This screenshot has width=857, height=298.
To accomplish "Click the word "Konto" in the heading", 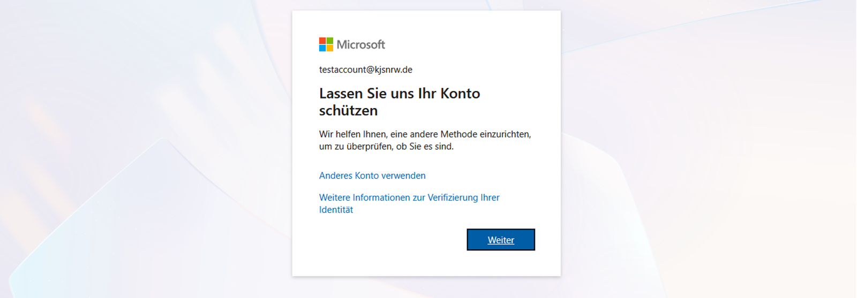I will [x=460, y=94].
